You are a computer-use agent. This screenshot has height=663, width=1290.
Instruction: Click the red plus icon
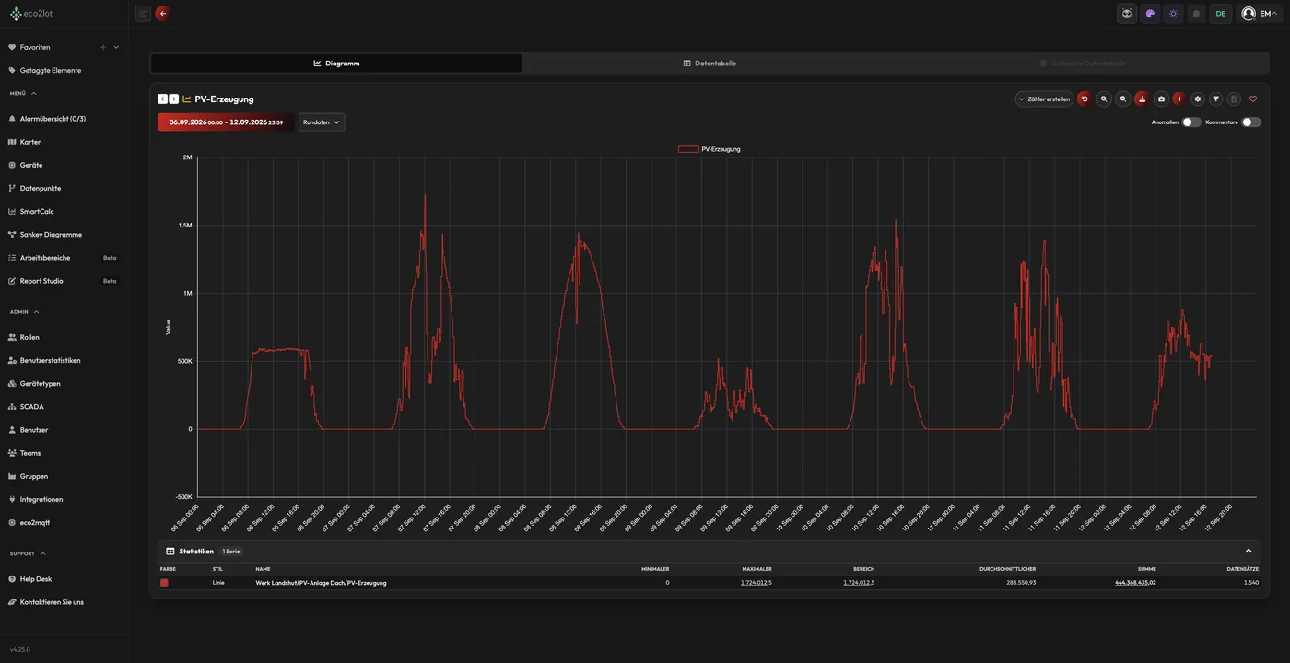click(1179, 99)
